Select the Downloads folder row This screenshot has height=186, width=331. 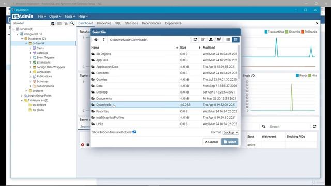164,105
